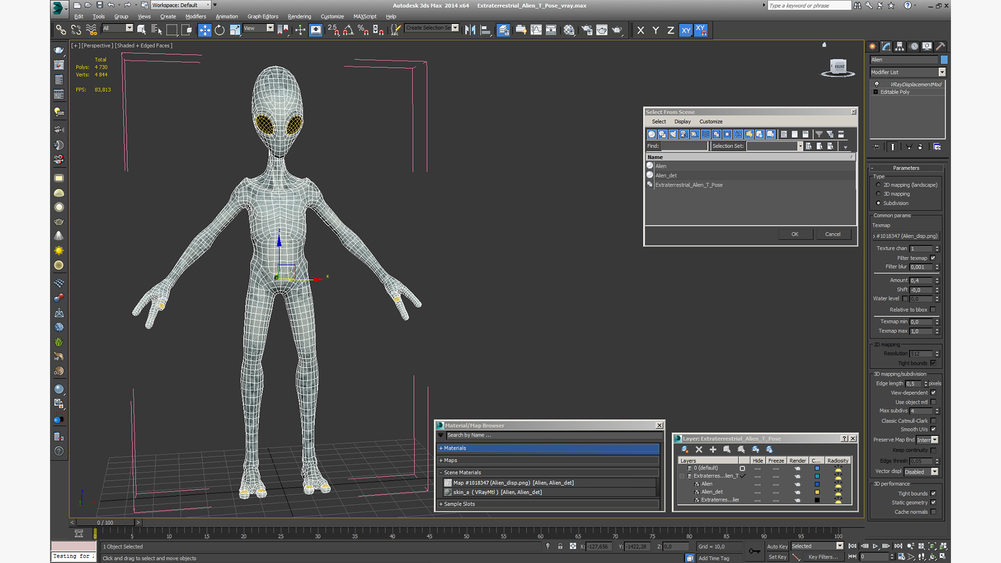The image size is (1001, 563).
Task: Open the Graph Editors menu
Action: point(263,17)
